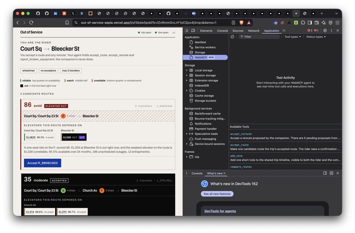Select Manifest in the Application sidebar
Viewport: 355px width, 233px height.
[200, 42]
